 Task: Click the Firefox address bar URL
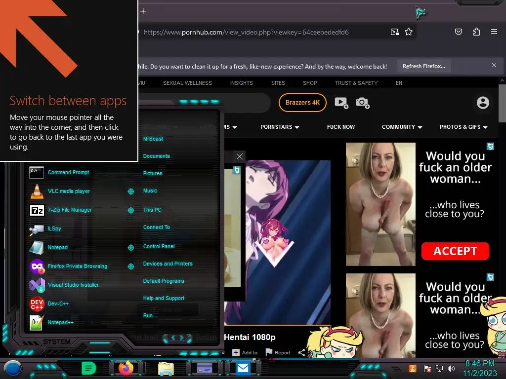(x=246, y=32)
